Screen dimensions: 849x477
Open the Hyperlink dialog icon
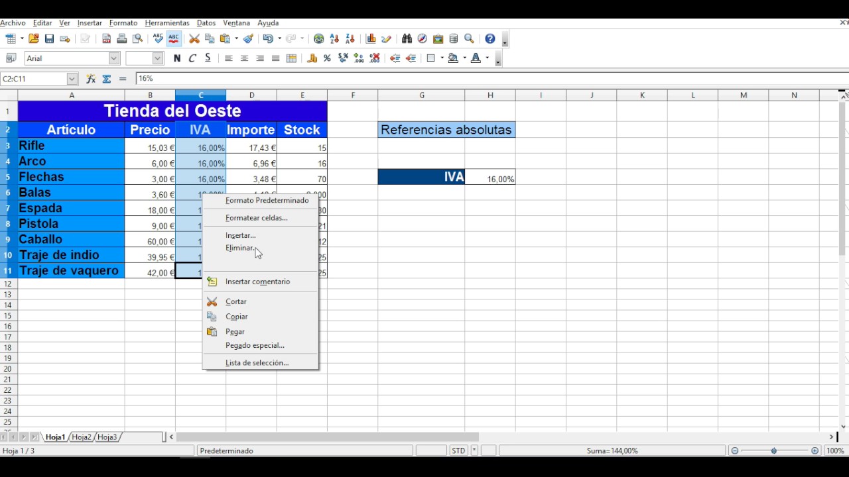(x=319, y=39)
